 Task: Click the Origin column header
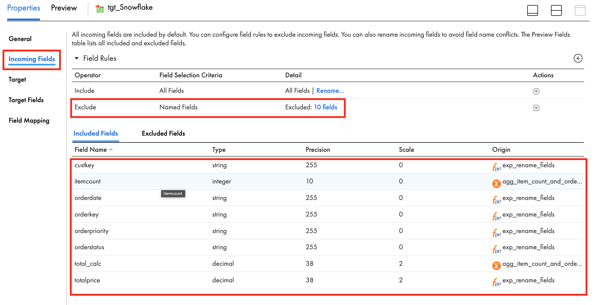(501, 150)
